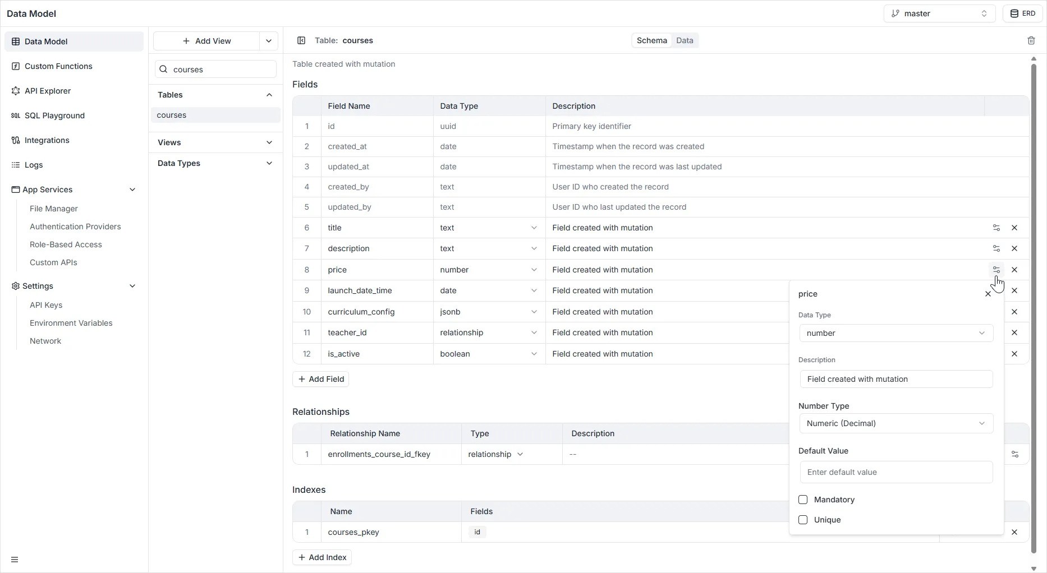Change data type of launch_date_time field
Image resolution: width=1047 pixels, height=573 pixels.
click(x=488, y=290)
